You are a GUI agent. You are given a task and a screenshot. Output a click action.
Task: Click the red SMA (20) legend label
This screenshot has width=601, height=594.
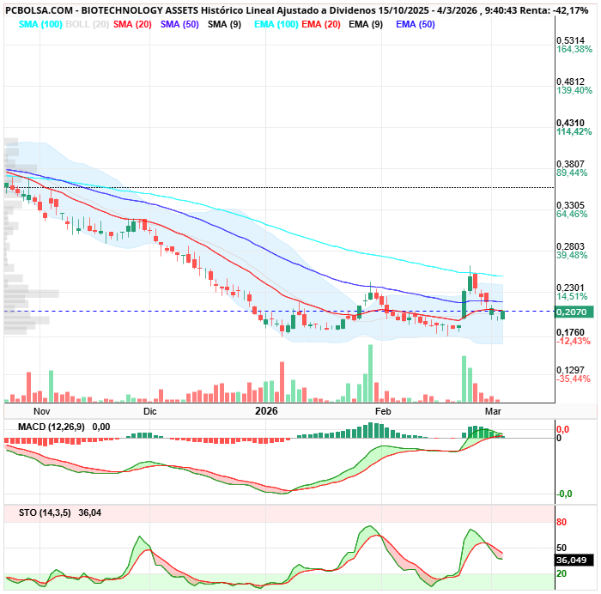click(x=132, y=25)
